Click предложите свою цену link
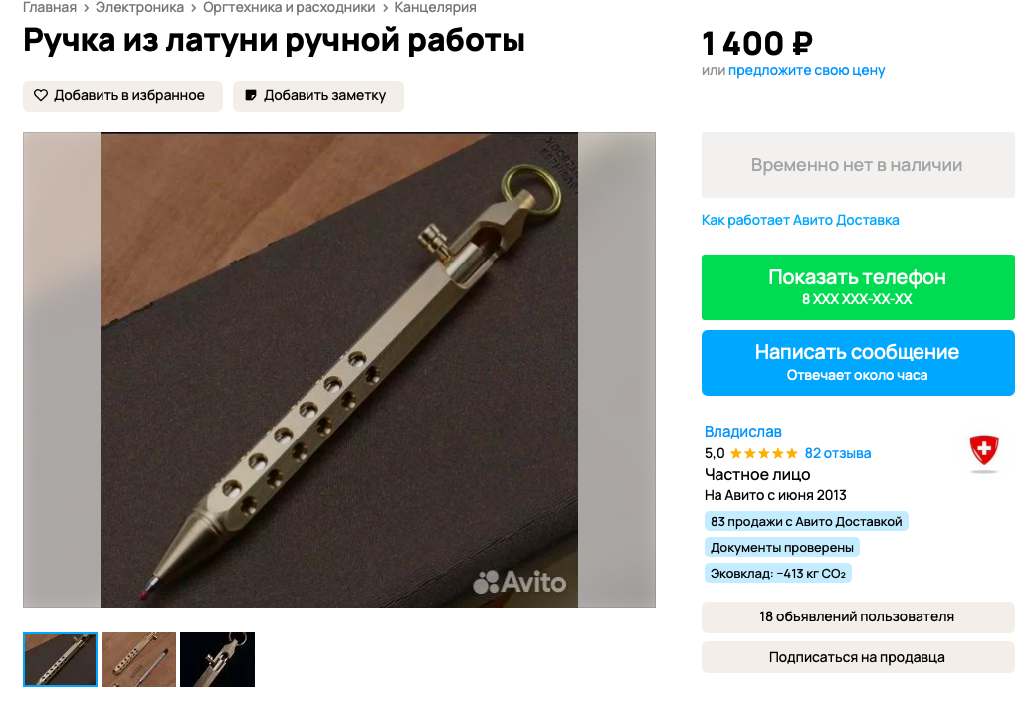This screenshot has width=1025, height=702. pyautogui.click(x=807, y=70)
